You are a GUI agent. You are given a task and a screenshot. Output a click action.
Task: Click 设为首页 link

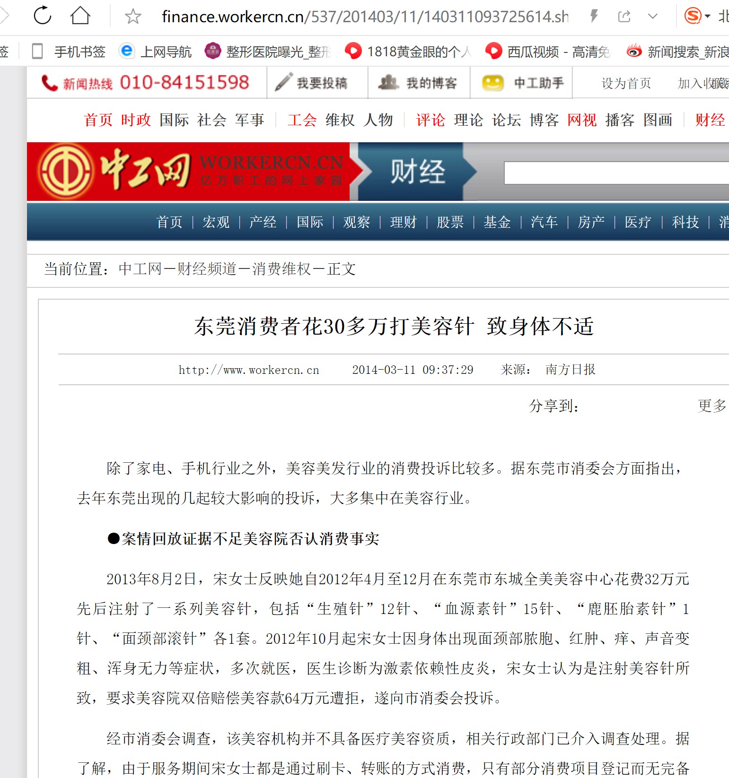click(x=626, y=83)
